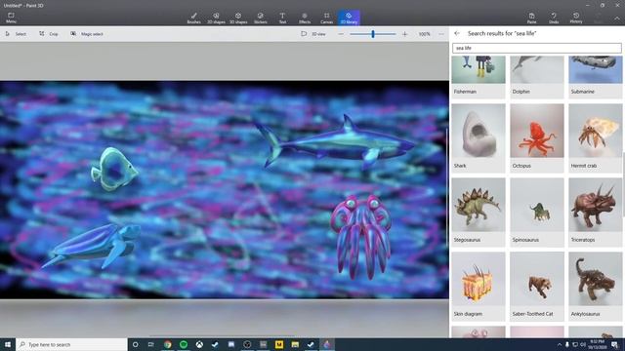This screenshot has height=351, width=625.
Task: Open the Canvas settings
Action: [x=326, y=18]
